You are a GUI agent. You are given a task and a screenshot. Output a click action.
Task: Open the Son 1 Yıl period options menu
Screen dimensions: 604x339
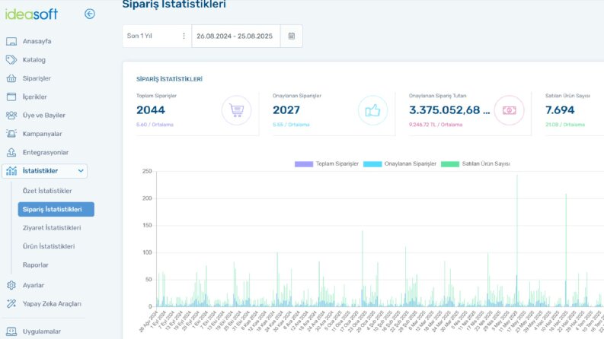184,36
